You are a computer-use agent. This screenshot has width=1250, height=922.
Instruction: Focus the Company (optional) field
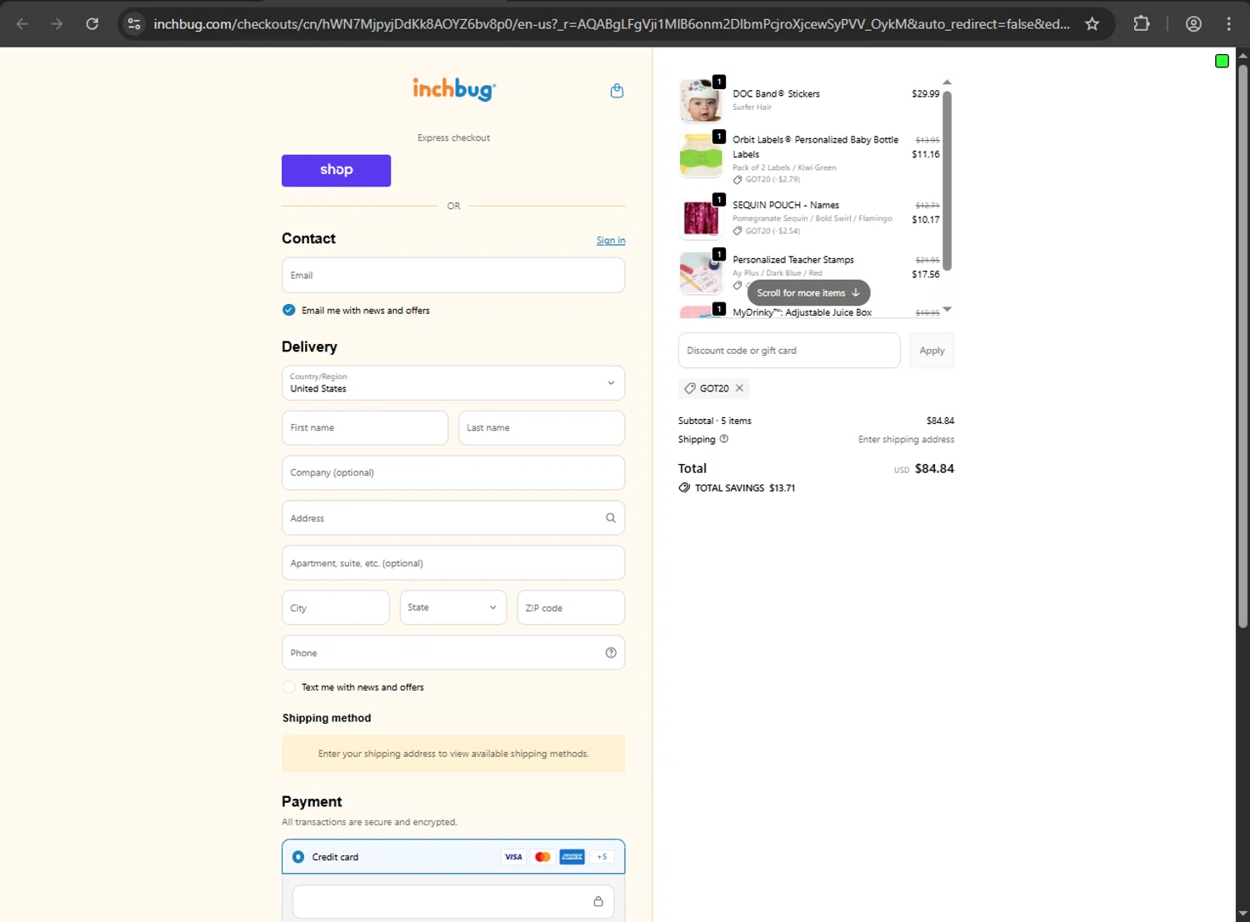click(x=453, y=473)
